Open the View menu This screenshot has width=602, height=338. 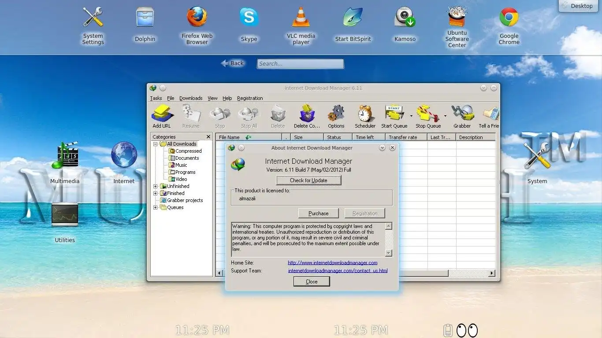213,98
